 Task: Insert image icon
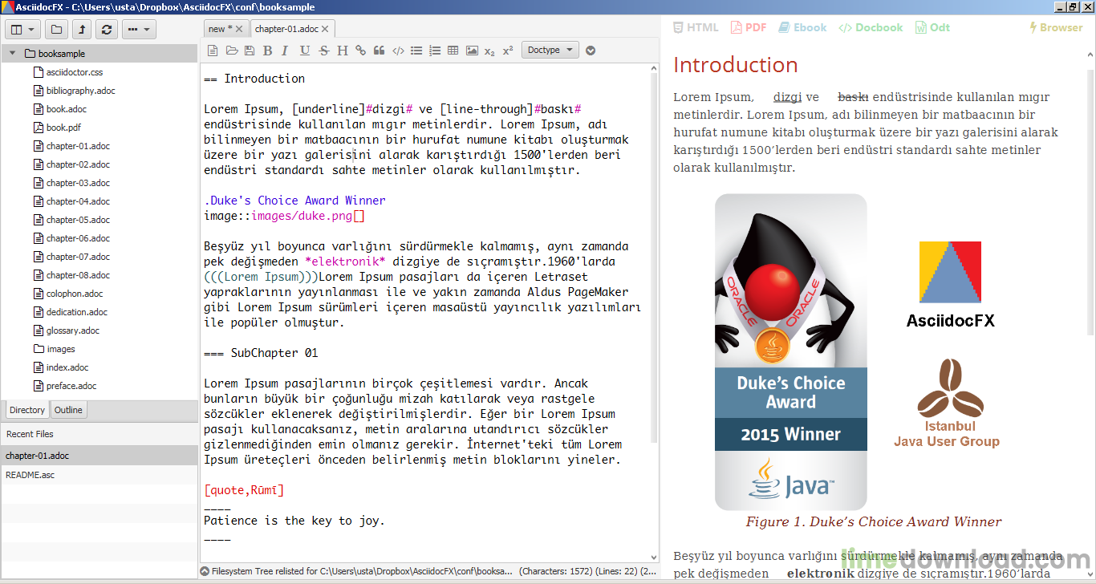pyautogui.click(x=472, y=51)
